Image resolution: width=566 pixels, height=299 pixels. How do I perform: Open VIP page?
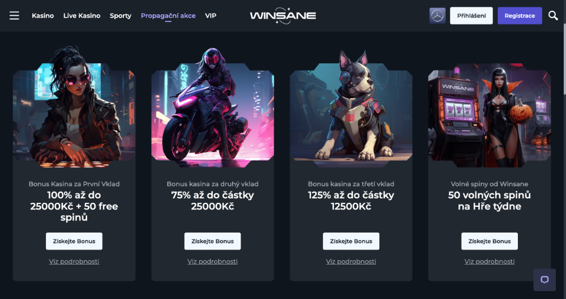coord(211,16)
